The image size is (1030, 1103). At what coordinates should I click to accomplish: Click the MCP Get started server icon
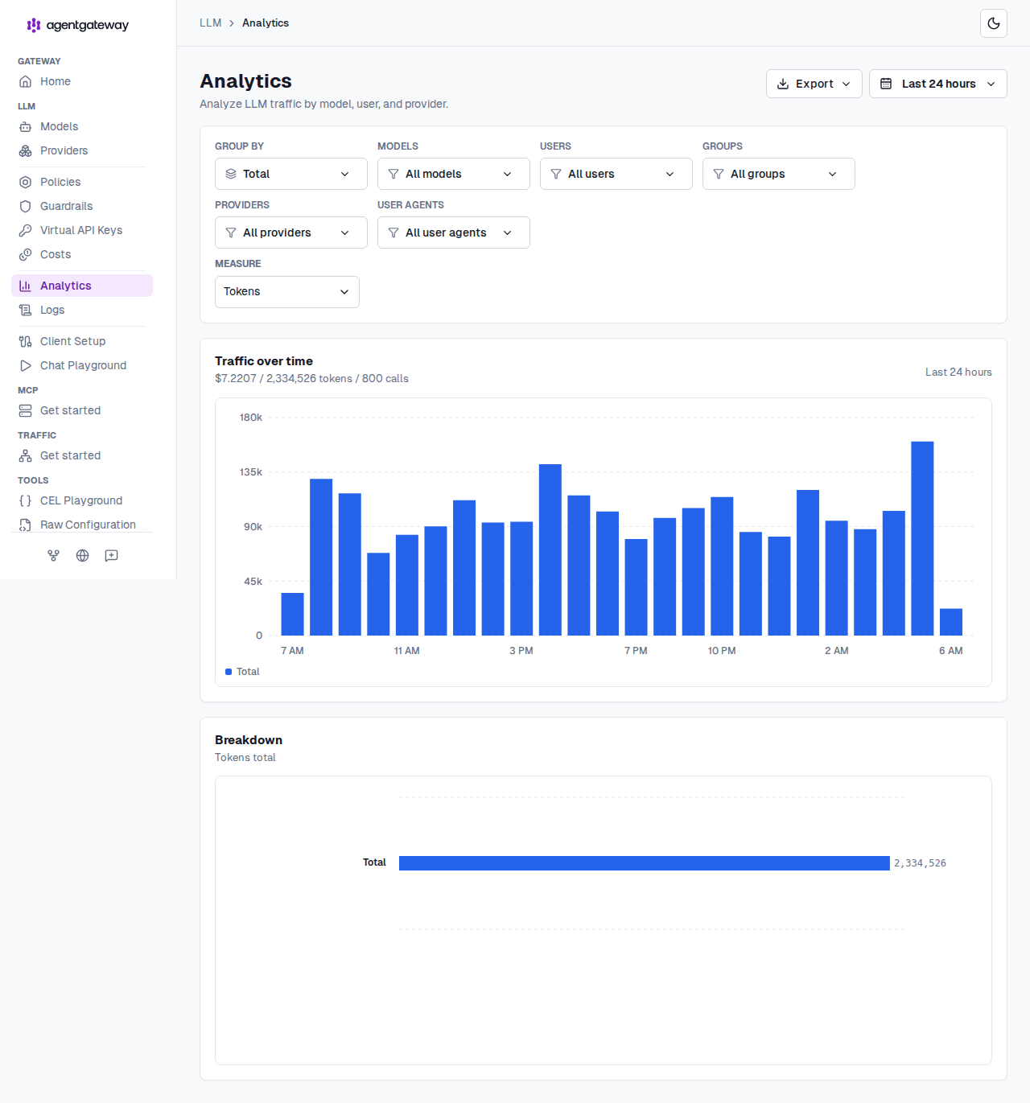pos(26,410)
